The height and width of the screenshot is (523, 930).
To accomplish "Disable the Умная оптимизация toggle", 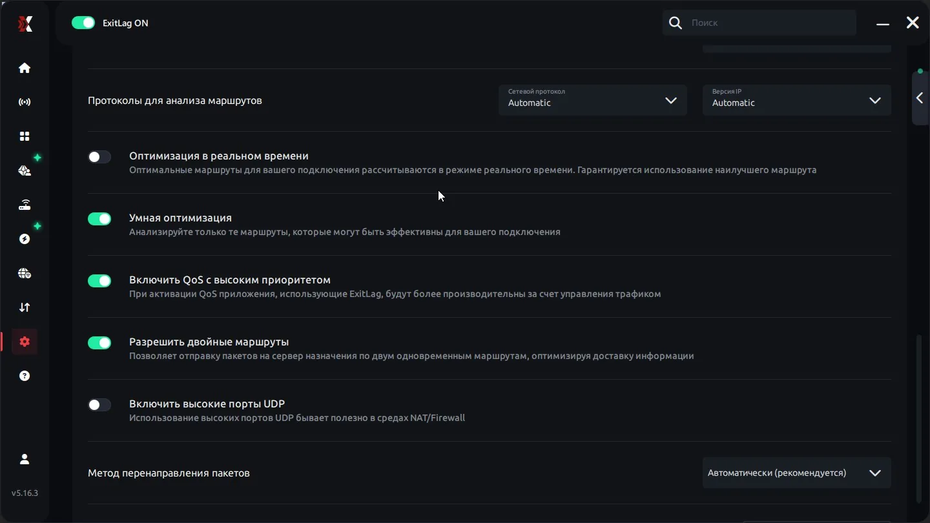I will (x=99, y=219).
